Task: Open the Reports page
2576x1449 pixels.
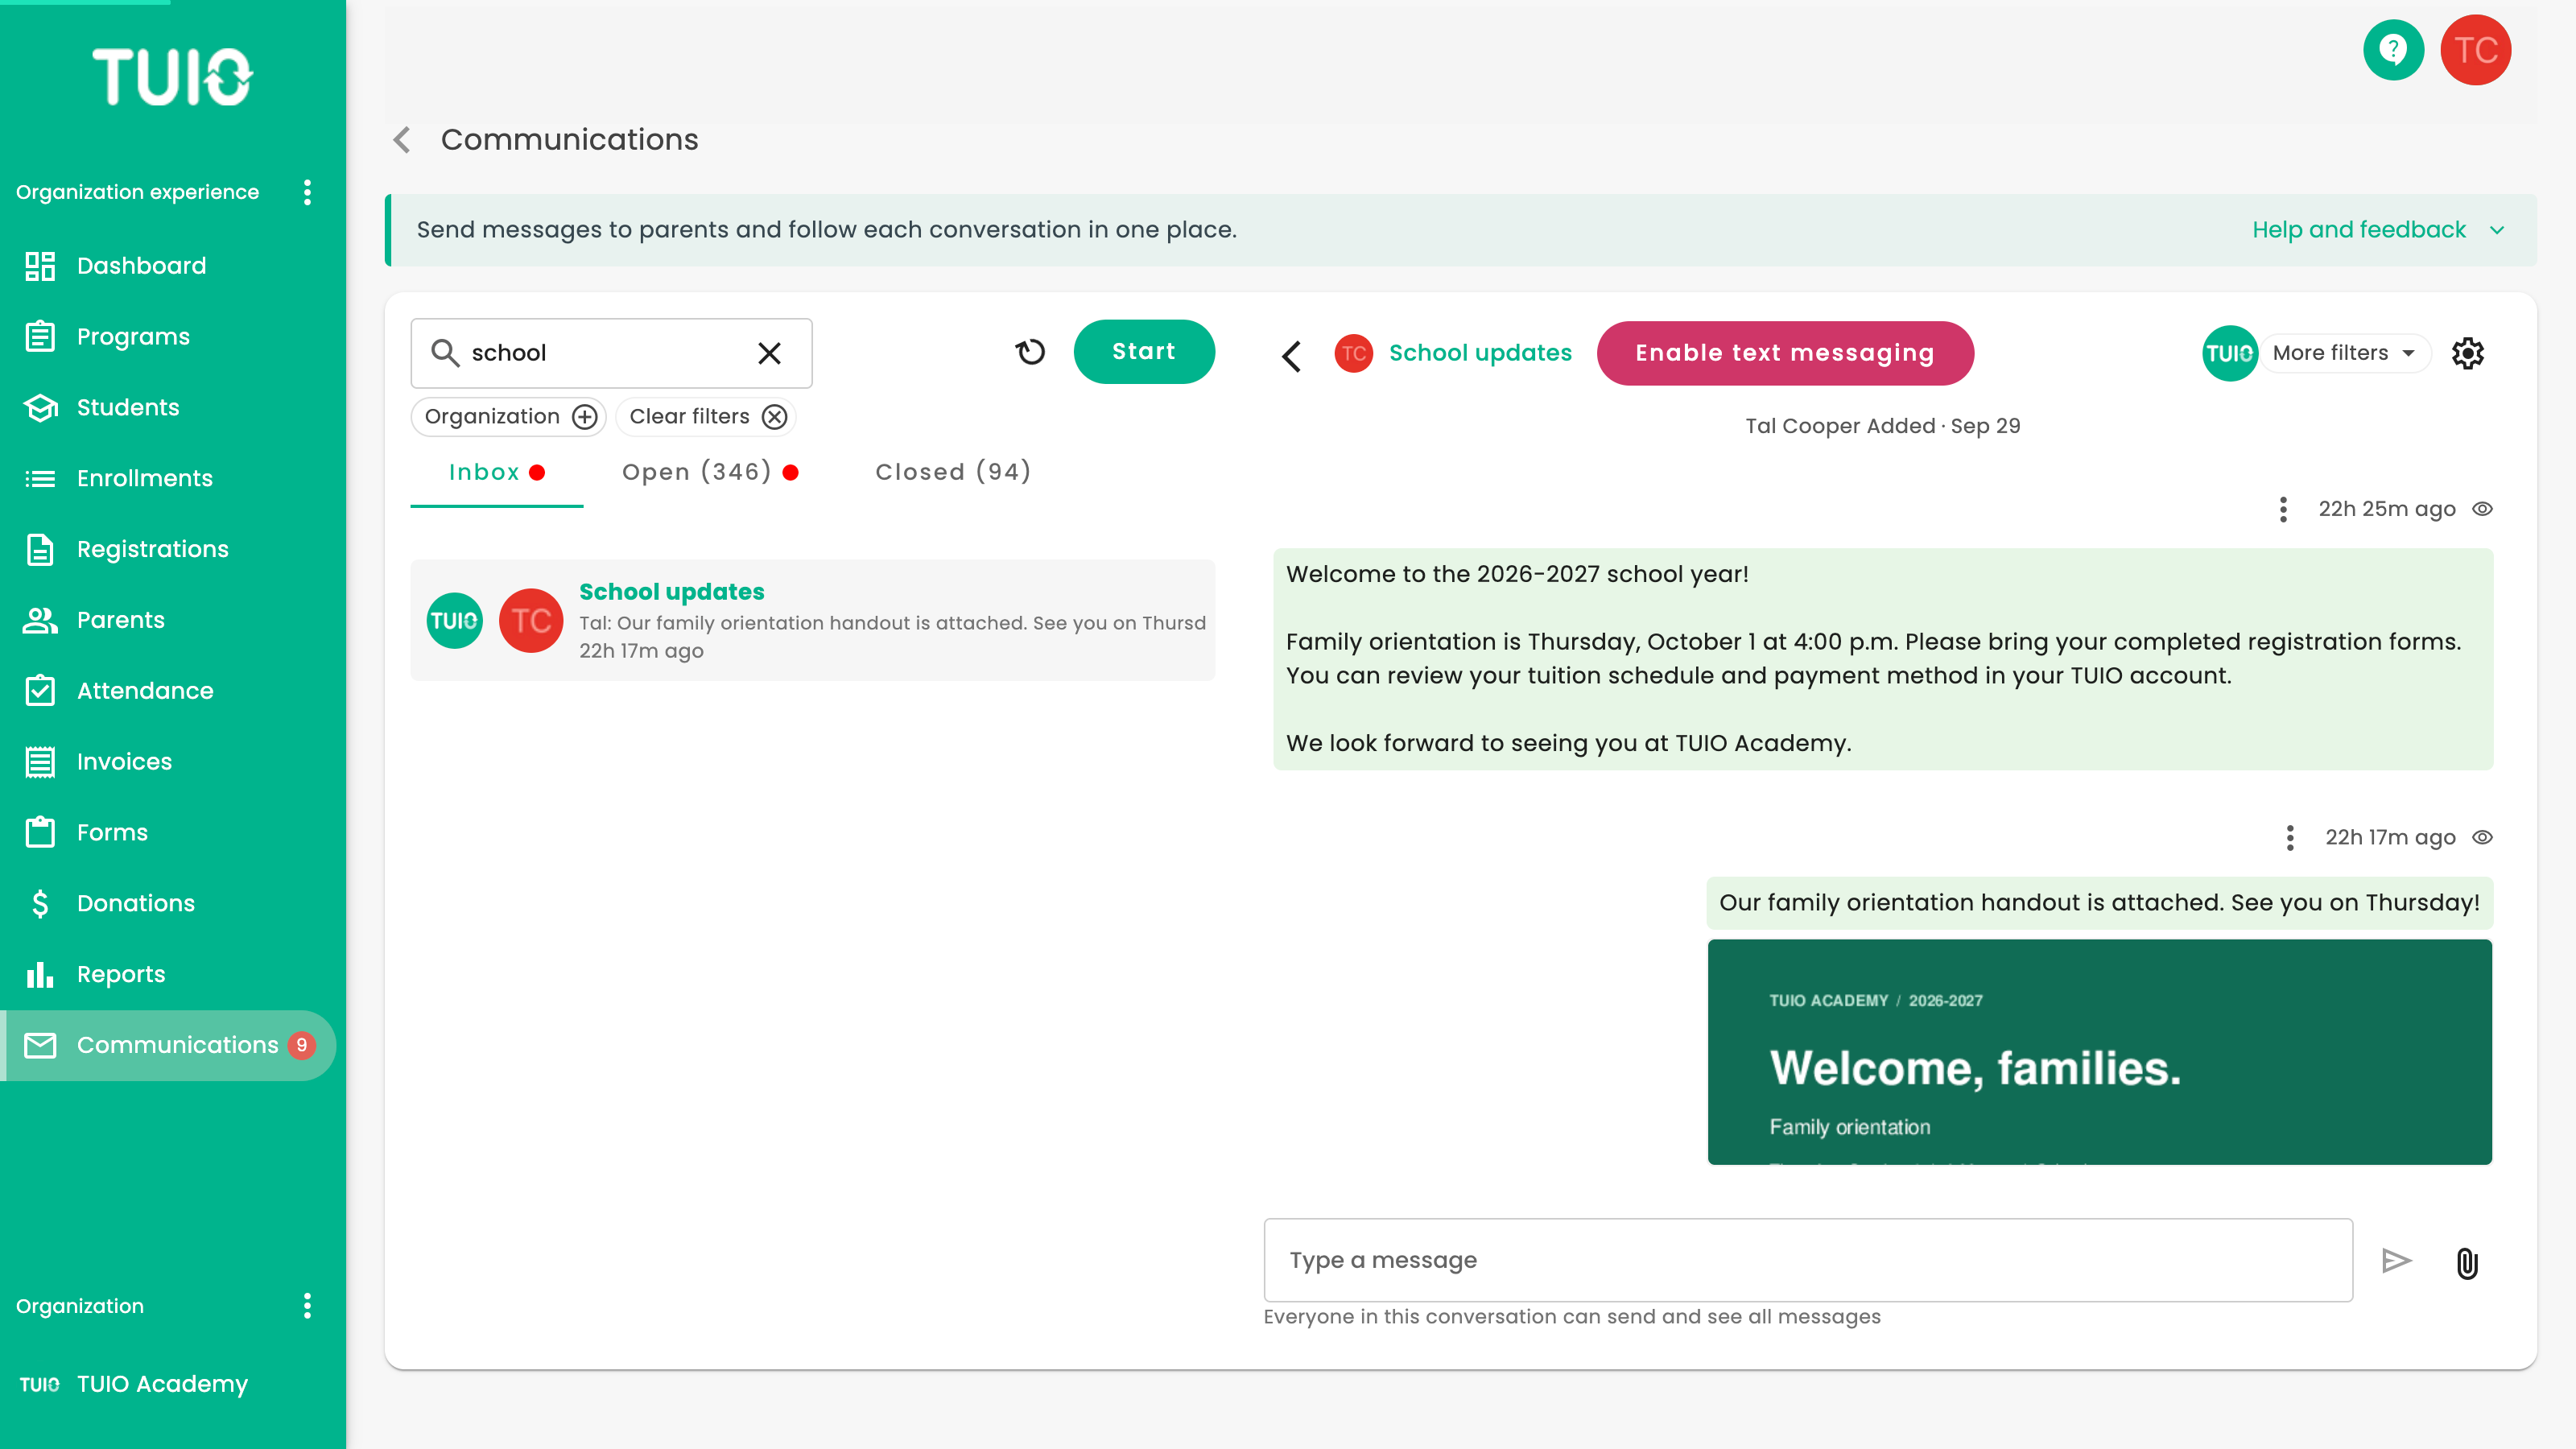Action: pyautogui.click(x=170, y=974)
